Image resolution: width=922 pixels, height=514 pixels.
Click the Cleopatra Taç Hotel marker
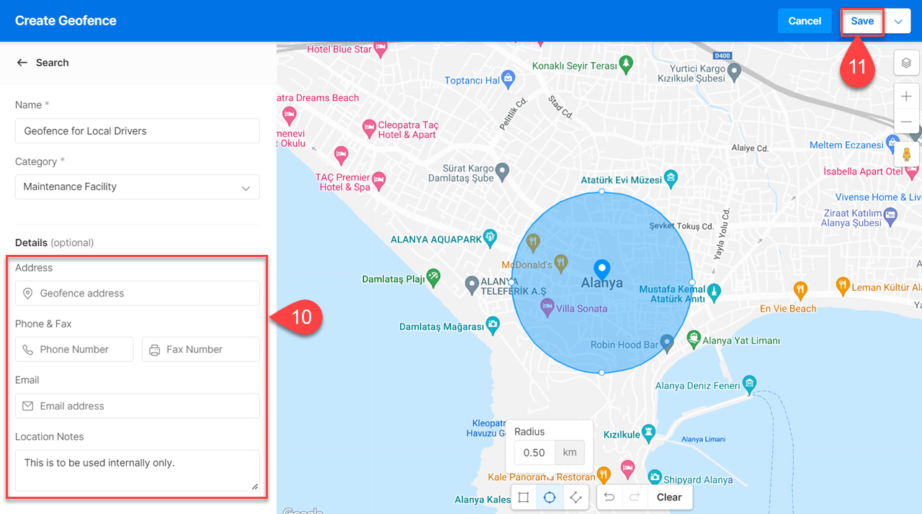pos(369,129)
